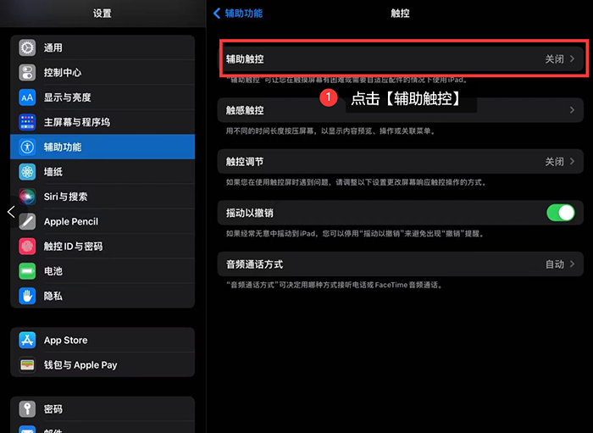The width and height of the screenshot is (593, 433).
Task: Open 显示与亮度 settings
Action: (x=103, y=97)
